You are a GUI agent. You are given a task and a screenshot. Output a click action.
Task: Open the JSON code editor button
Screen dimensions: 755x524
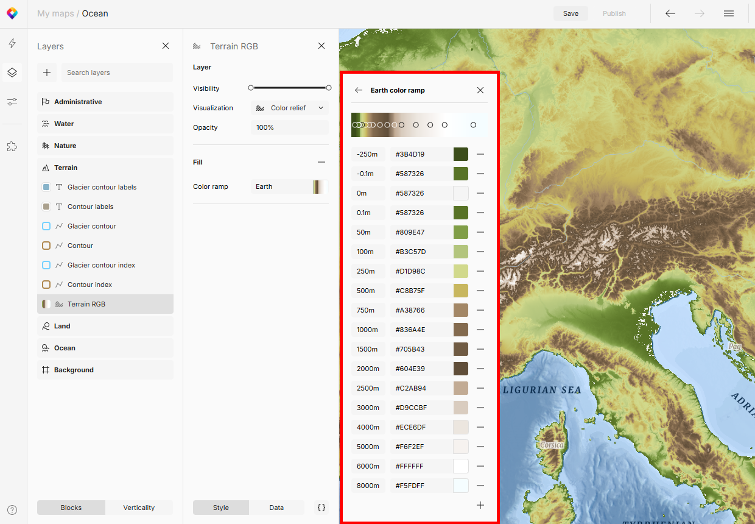click(321, 508)
